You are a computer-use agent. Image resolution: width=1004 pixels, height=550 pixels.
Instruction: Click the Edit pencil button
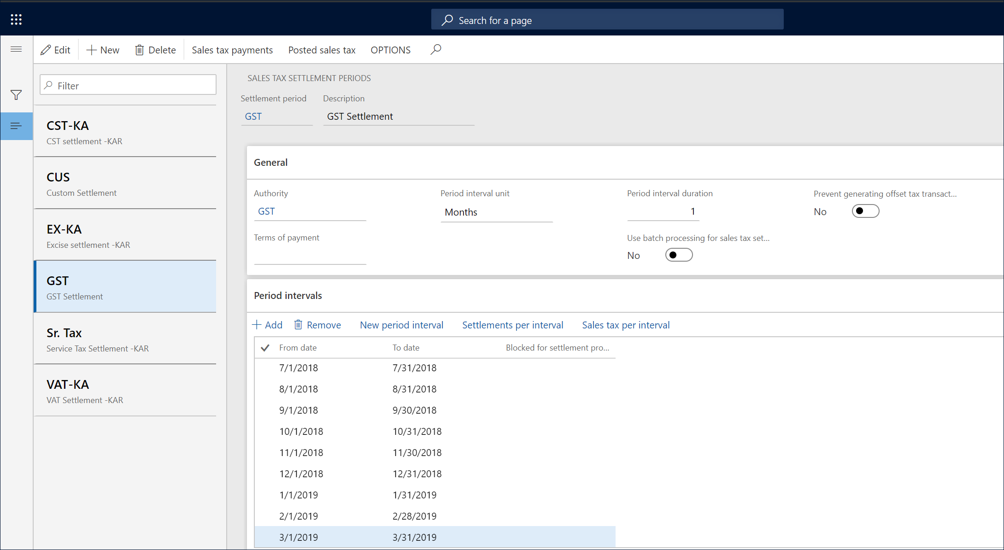(55, 50)
